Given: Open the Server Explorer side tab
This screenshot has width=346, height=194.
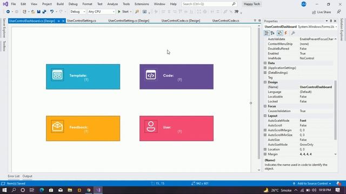Looking at the screenshot, I should click(4, 28).
